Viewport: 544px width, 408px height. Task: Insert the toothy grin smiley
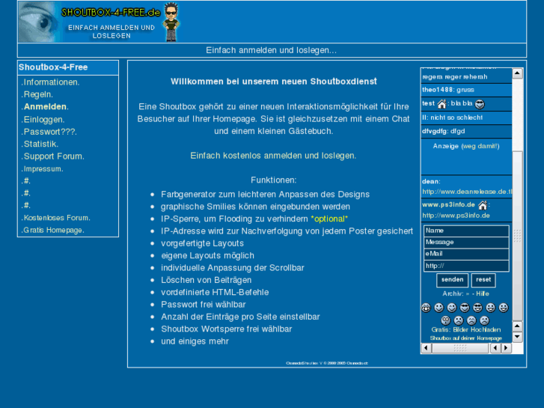click(x=426, y=308)
